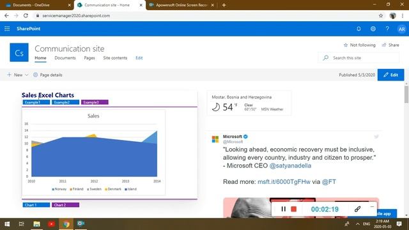Image resolution: width=409 pixels, height=230 pixels.
Task: Click the Not following star button
Action: point(360,45)
